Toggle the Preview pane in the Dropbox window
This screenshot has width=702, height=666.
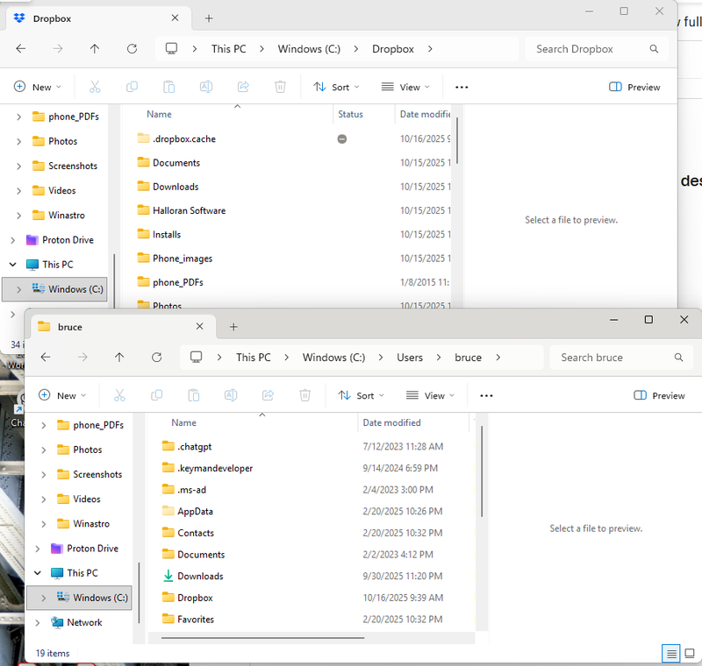tap(634, 87)
